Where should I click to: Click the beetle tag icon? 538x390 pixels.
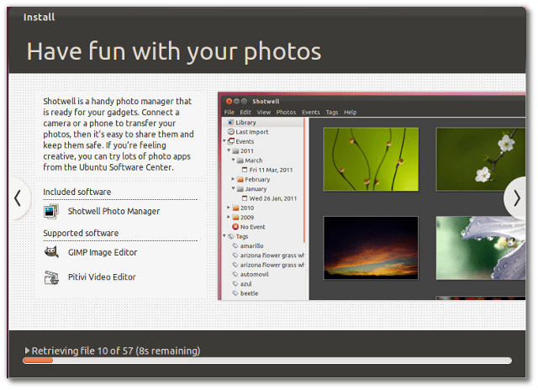pos(235,293)
